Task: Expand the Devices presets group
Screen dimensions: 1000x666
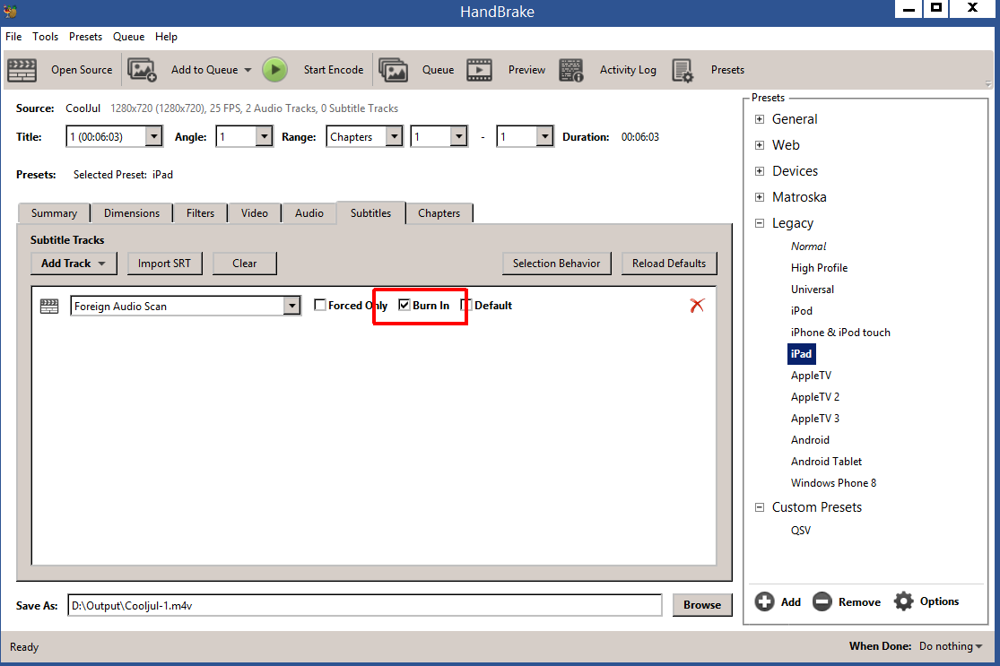Action: (760, 171)
